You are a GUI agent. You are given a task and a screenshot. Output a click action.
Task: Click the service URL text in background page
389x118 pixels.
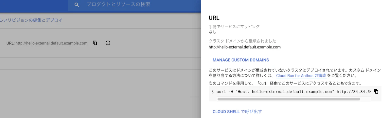pos(51,43)
